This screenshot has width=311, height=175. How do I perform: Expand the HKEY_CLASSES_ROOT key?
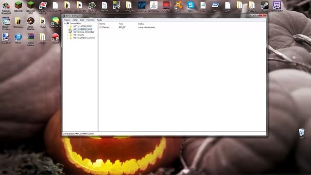point(68,26)
